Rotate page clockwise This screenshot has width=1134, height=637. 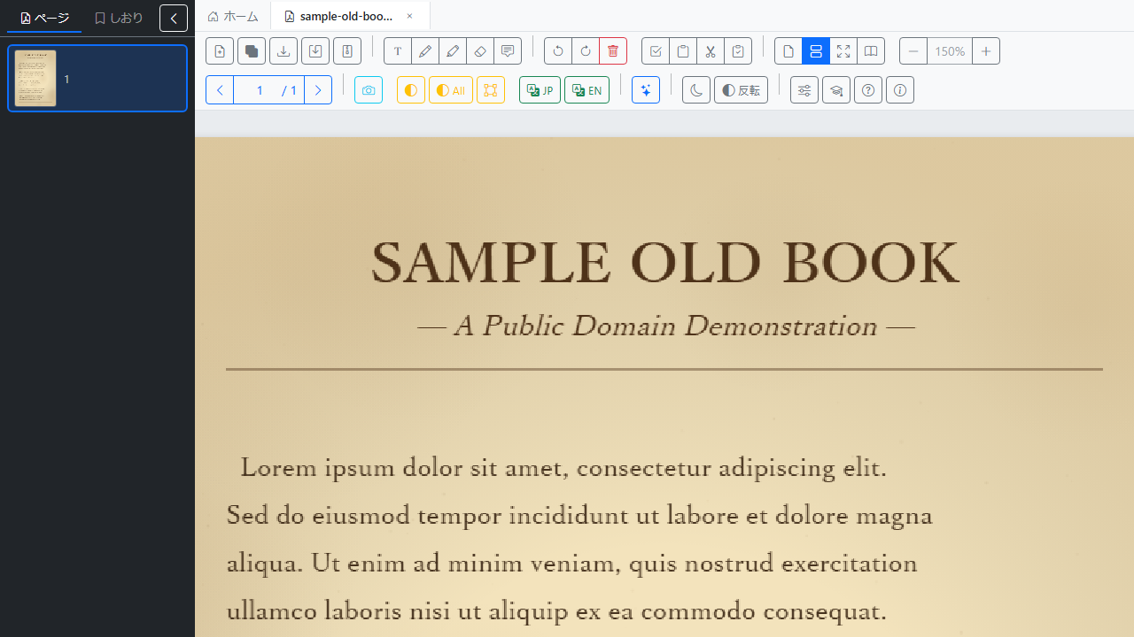(586, 51)
